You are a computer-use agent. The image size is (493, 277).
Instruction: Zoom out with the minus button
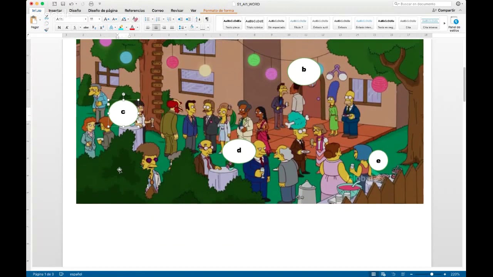[411, 274]
